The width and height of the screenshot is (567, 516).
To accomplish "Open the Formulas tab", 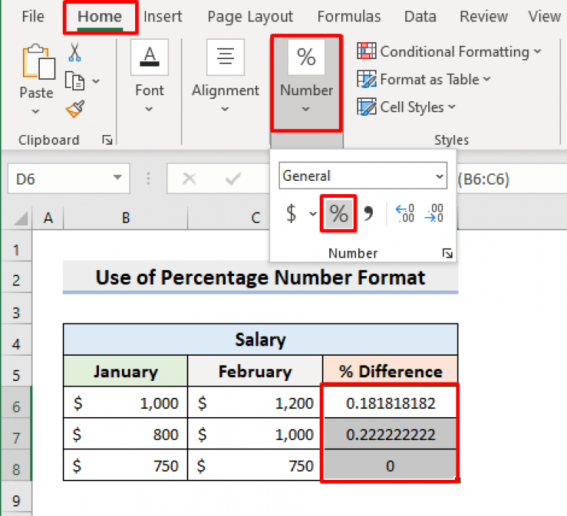I will click(x=349, y=17).
